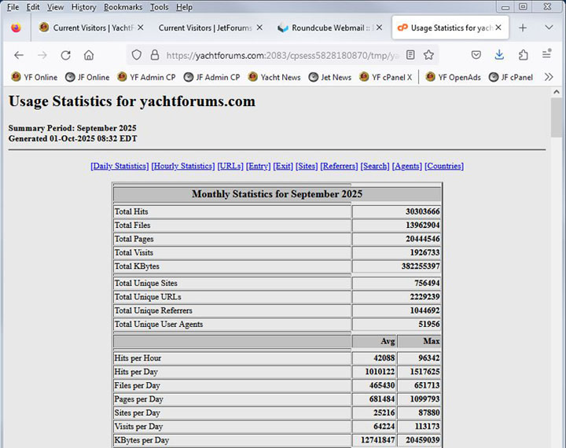Open Firefox application hamburger menu

pyautogui.click(x=547, y=55)
